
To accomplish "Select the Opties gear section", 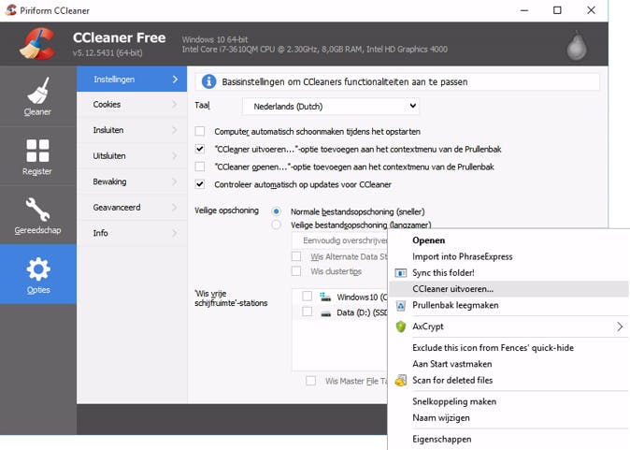I will point(37,274).
